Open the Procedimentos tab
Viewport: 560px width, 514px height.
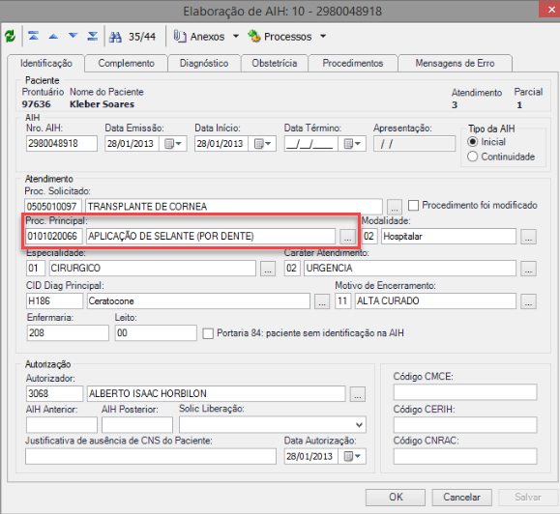click(x=353, y=64)
